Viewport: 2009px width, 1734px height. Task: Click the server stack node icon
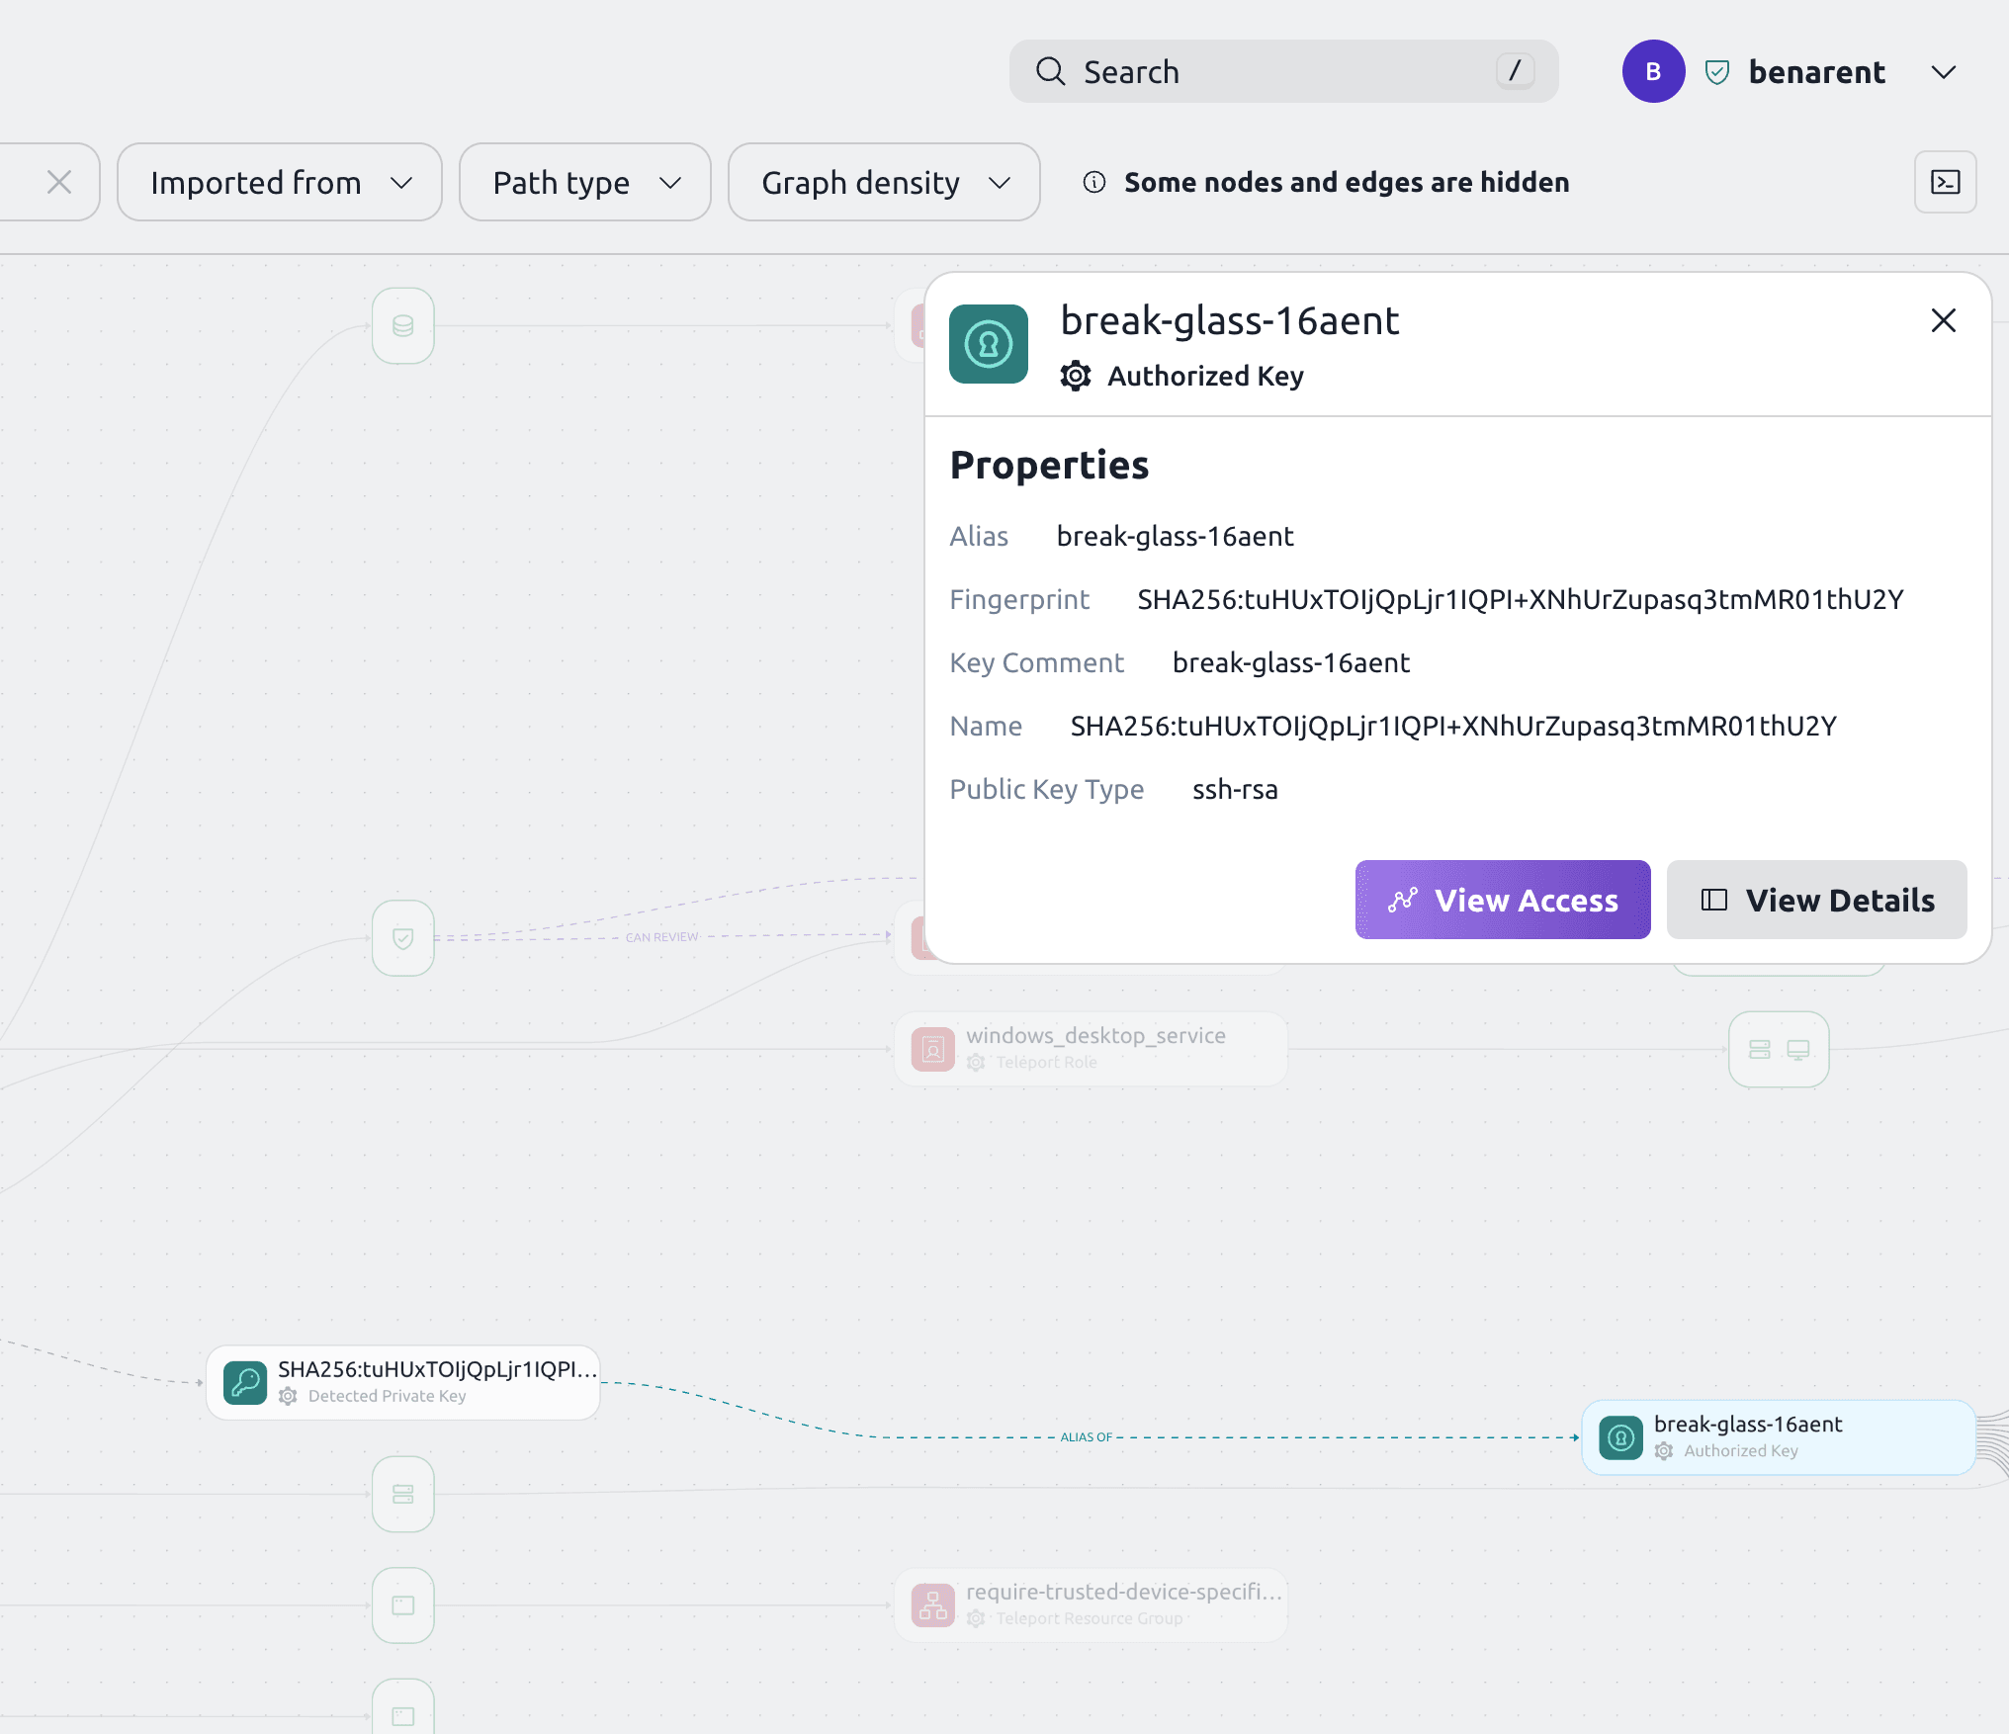click(402, 1495)
